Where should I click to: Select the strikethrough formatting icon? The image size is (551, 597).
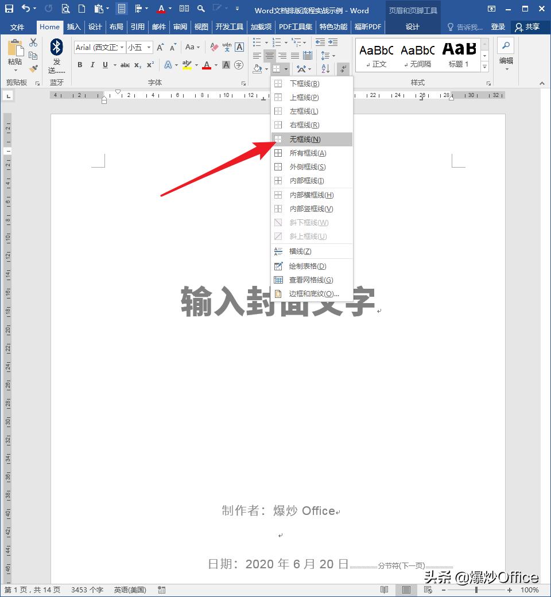coord(125,64)
